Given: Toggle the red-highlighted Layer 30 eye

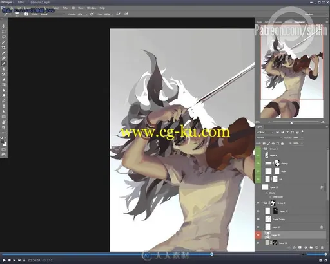Looking at the screenshot, I should coord(258,235).
